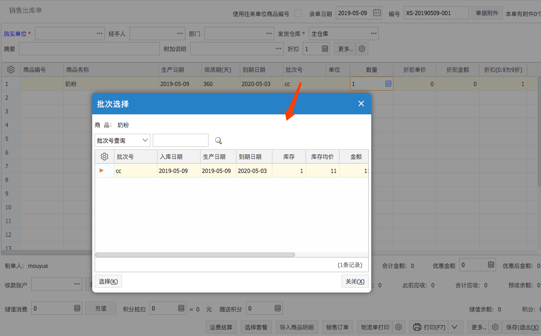Open ellipsis picker for 部门
Image resolution: width=541 pixels, height=336 pixels.
pos(269,34)
